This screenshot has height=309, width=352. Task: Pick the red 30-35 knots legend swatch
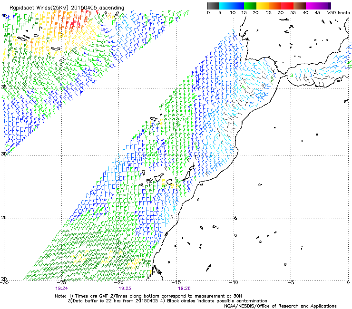coord(287,6)
